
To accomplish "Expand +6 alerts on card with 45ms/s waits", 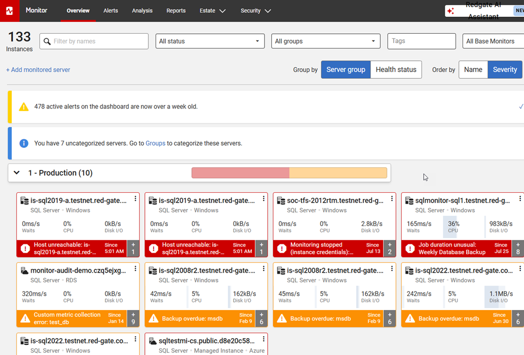I will 389,319.
